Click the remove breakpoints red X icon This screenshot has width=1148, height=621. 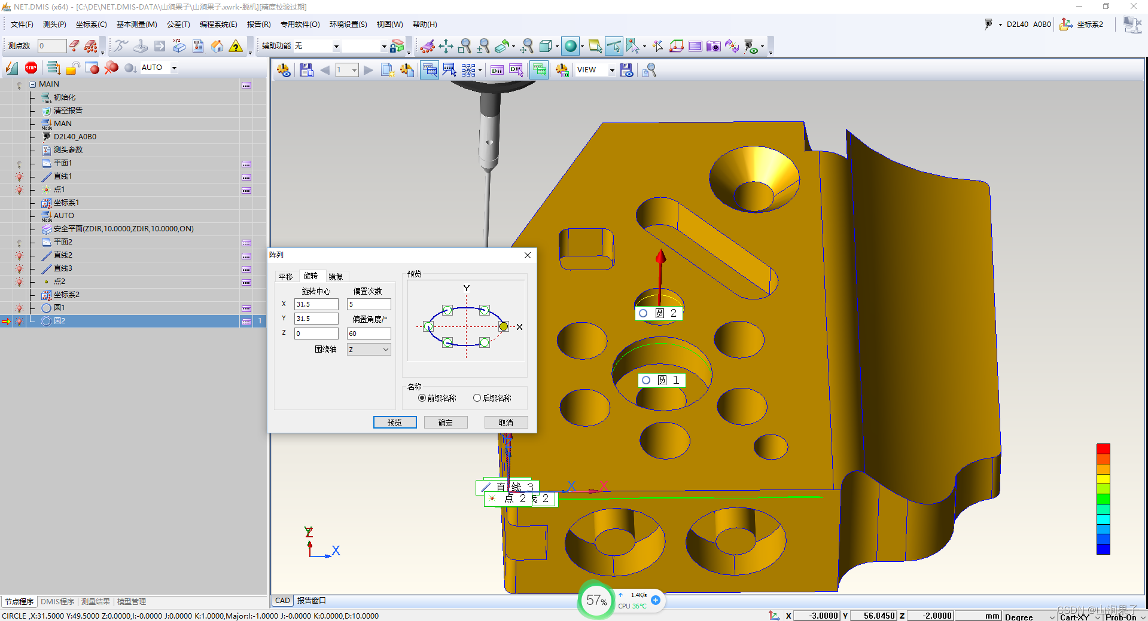pyautogui.click(x=111, y=68)
